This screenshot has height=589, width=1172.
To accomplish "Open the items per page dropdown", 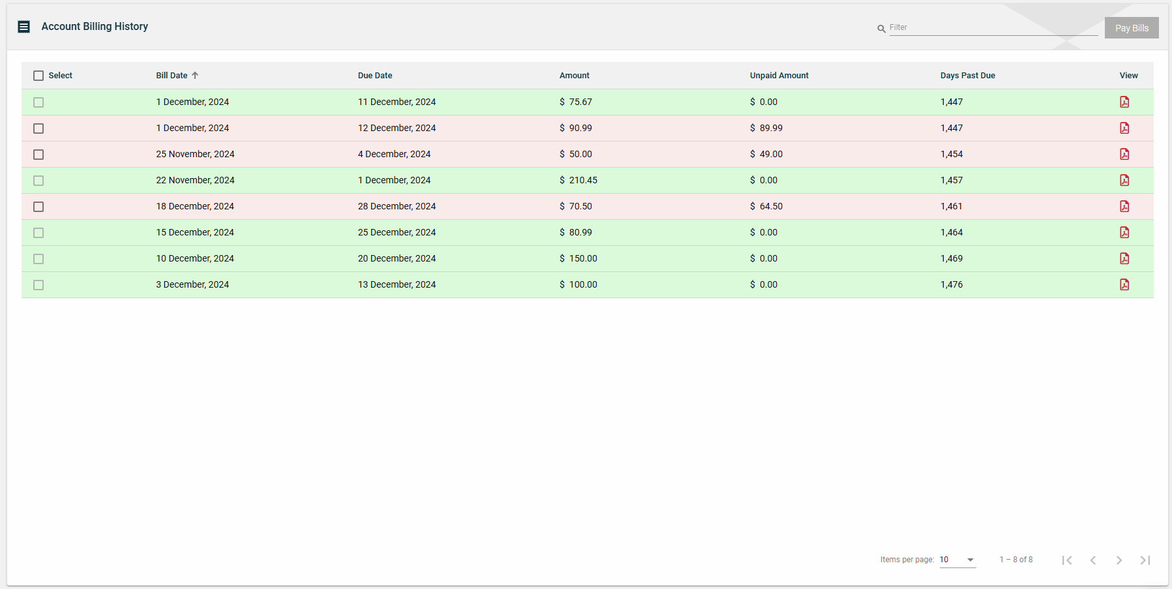I will pos(956,560).
